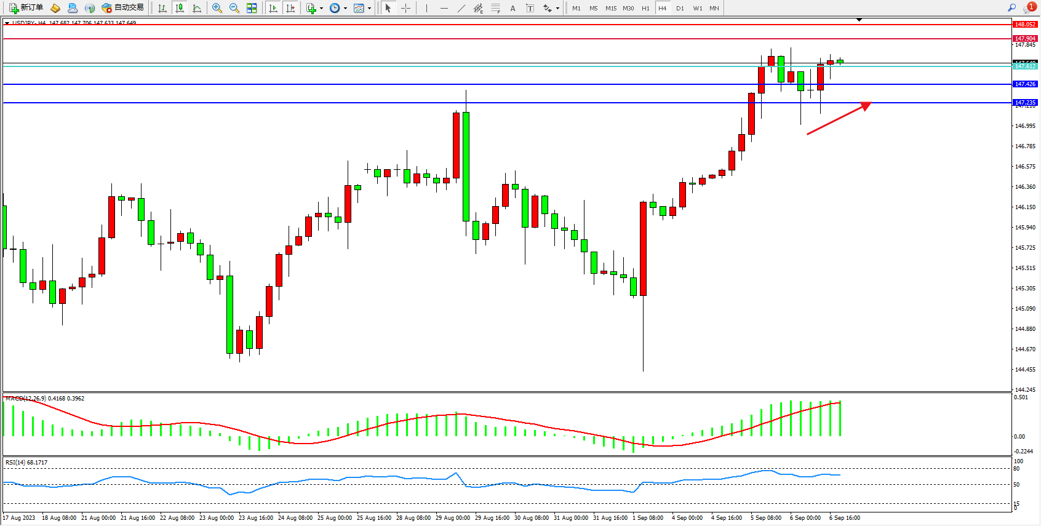1041x526 pixels.
Task: Switch to the M15 timeframe
Action: tap(610, 8)
